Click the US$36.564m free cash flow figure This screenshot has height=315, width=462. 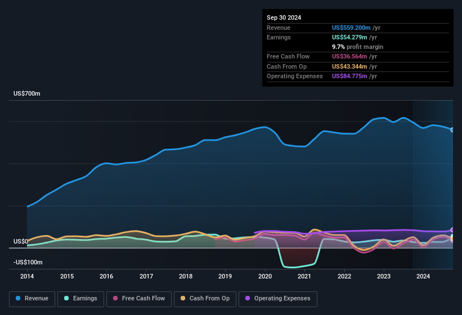[349, 57]
